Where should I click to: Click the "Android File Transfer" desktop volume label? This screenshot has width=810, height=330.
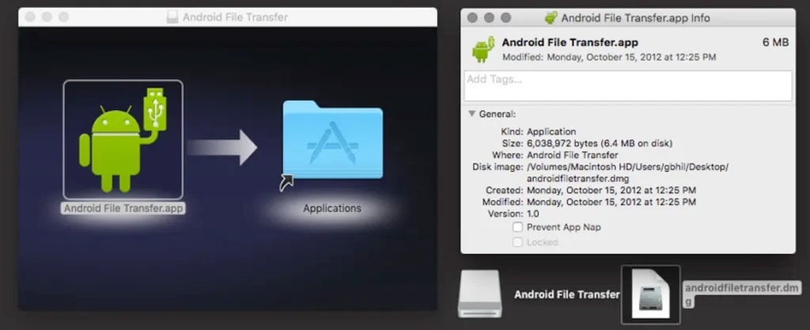pyautogui.click(x=566, y=294)
